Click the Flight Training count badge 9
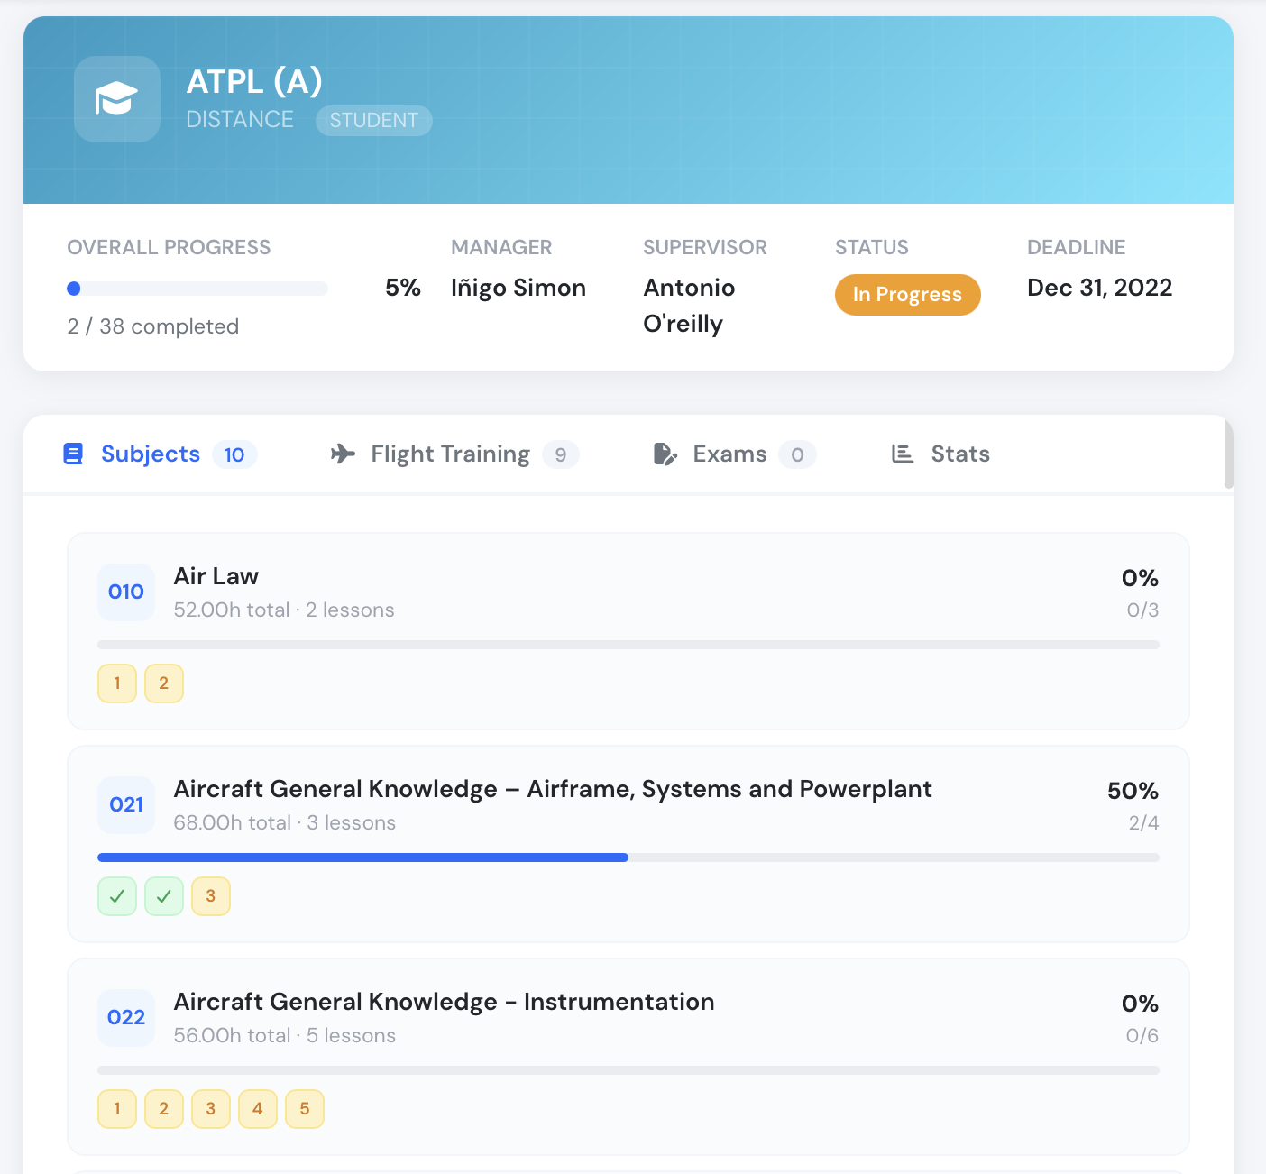 561,454
